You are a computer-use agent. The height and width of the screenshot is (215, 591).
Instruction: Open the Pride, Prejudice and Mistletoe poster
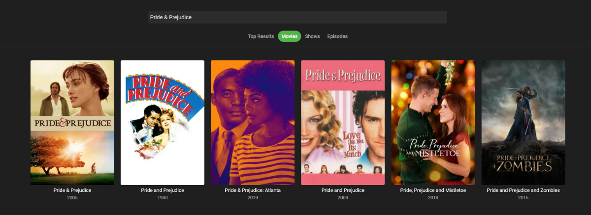433,123
